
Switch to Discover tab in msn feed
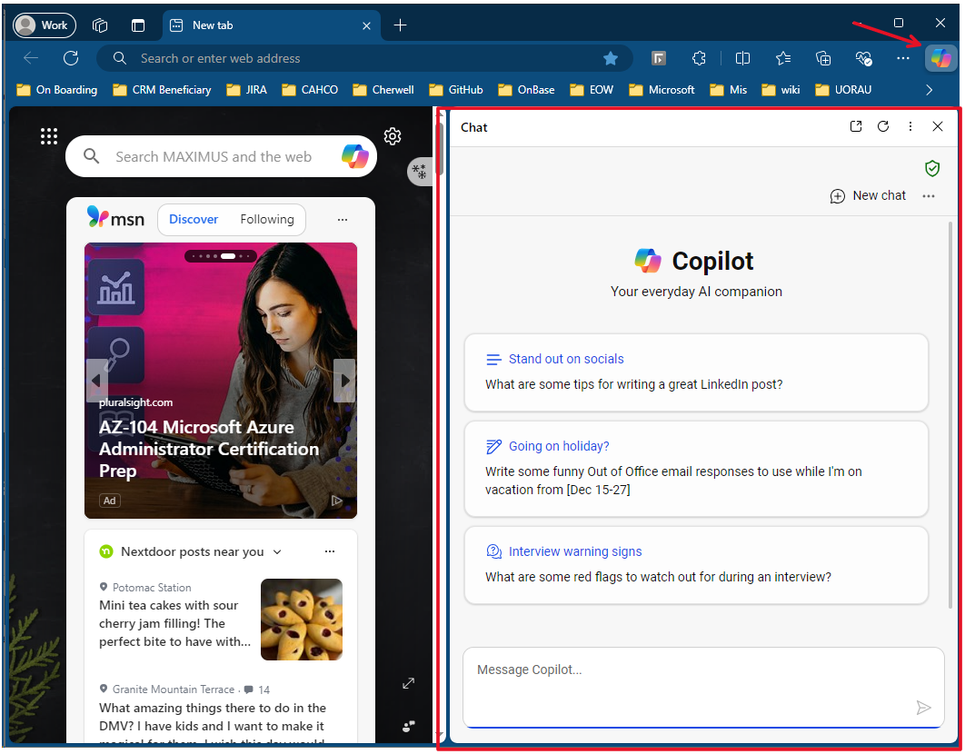[194, 219]
